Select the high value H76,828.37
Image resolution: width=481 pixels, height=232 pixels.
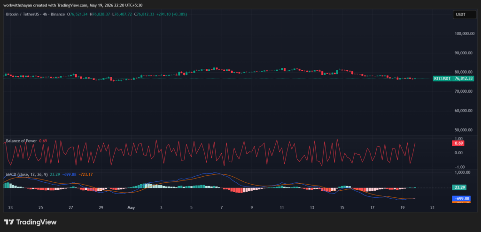pyautogui.click(x=100, y=14)
